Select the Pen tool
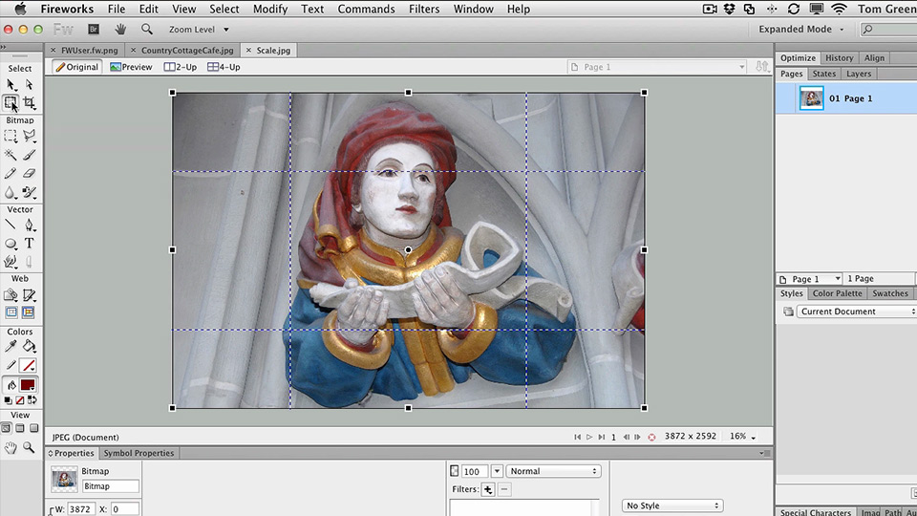 click(29, 226)
